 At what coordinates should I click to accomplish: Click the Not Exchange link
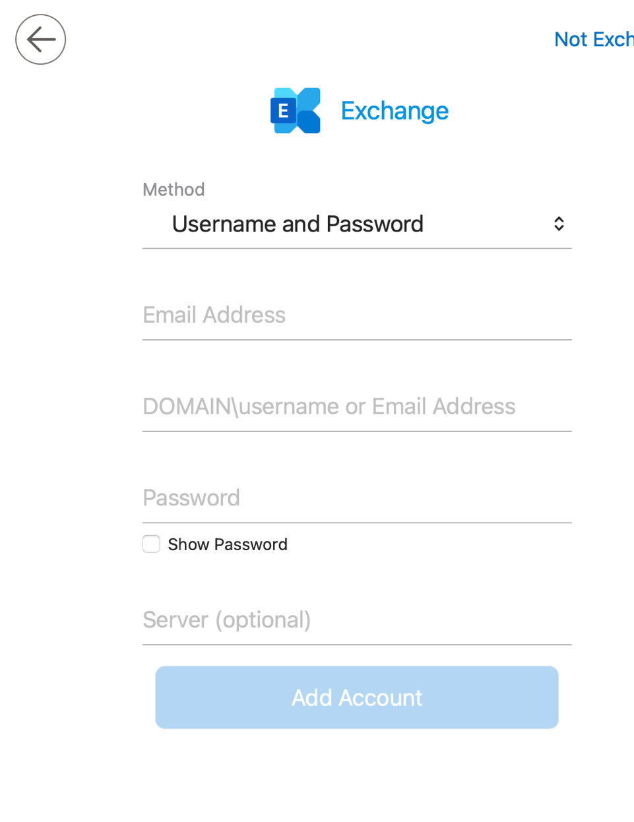point(593,40)
